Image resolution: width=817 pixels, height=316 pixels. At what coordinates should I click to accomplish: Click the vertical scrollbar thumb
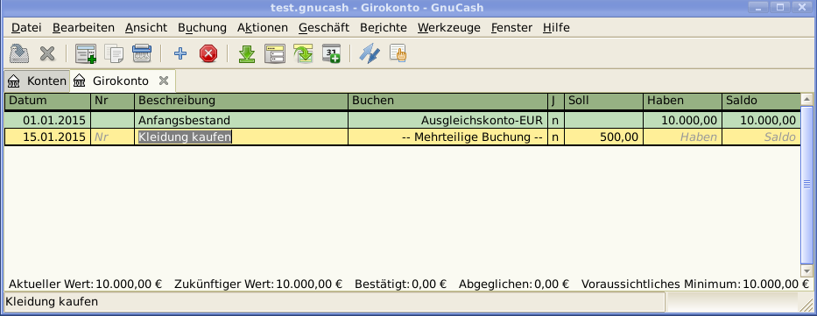click(x=806, y=185)
